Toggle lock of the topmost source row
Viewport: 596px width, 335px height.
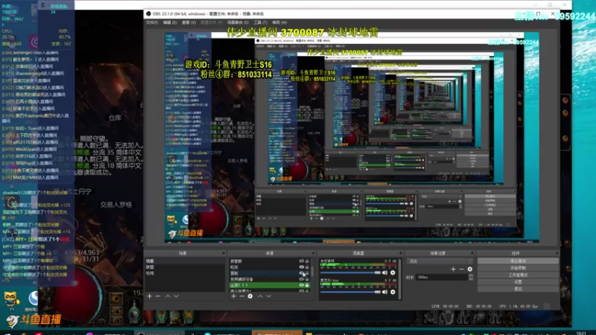[307, 261]
